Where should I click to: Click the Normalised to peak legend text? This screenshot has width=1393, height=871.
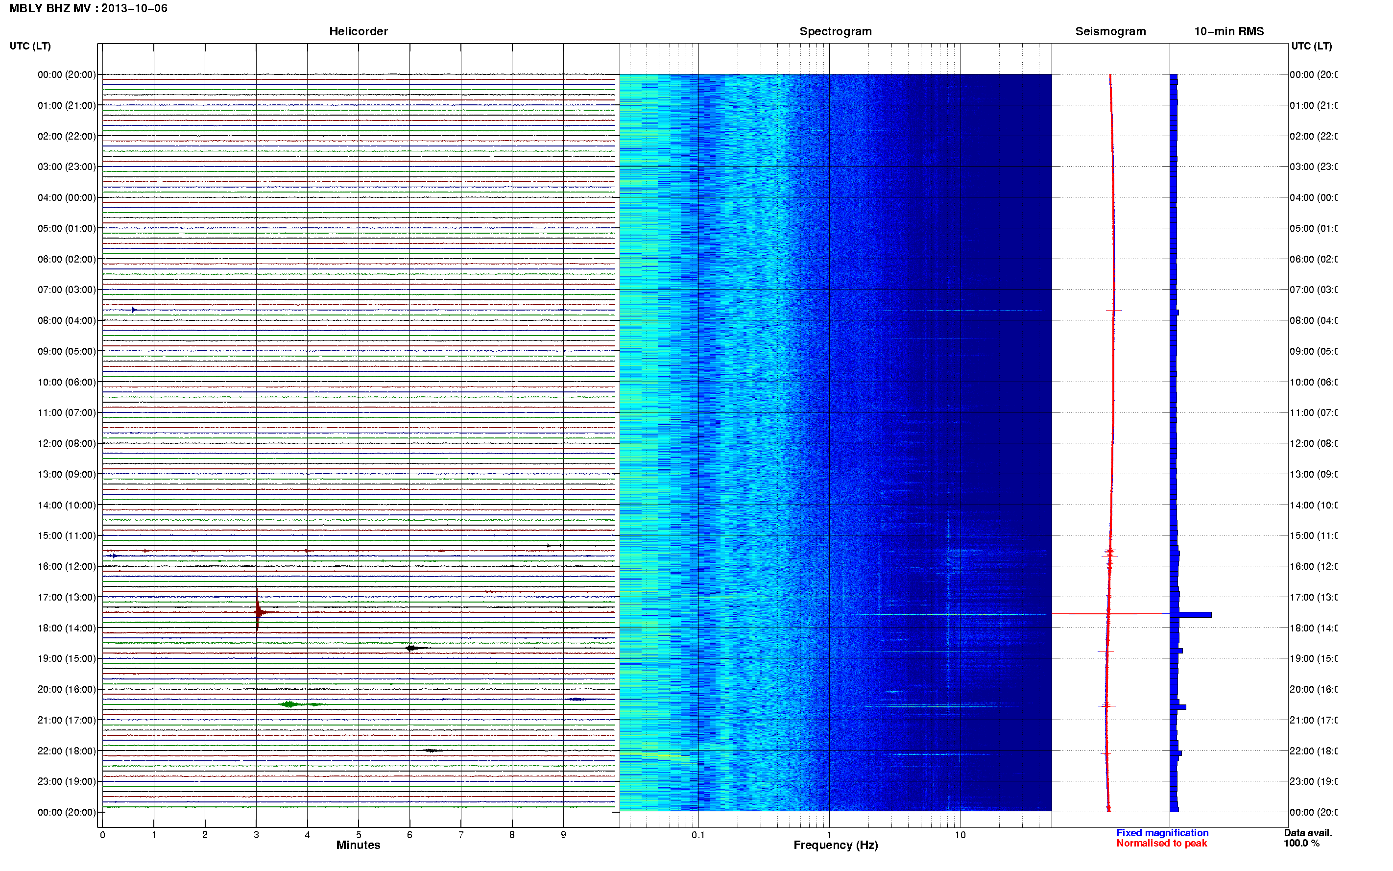point(1161,844)
